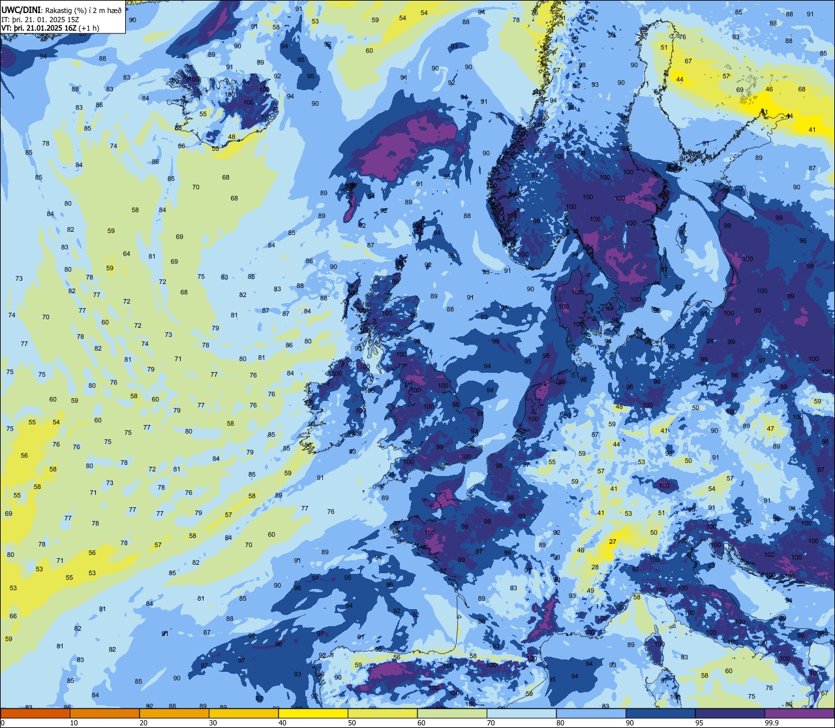Click the "IT: þri. 21. 01. 2025 15Z" line
Viewport: 835px width, 728px height.
pos(40,20)
